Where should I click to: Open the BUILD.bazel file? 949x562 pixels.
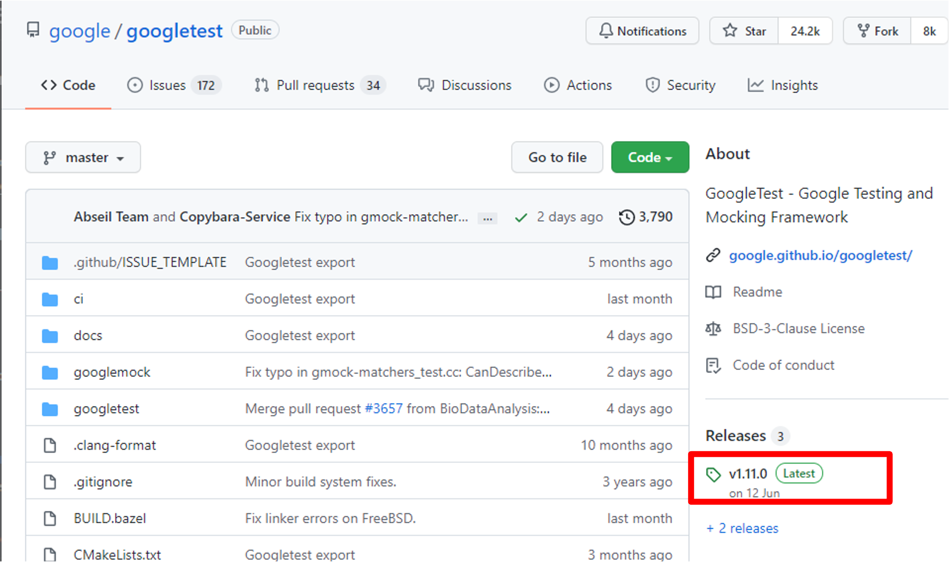click(x=110, y=519)
